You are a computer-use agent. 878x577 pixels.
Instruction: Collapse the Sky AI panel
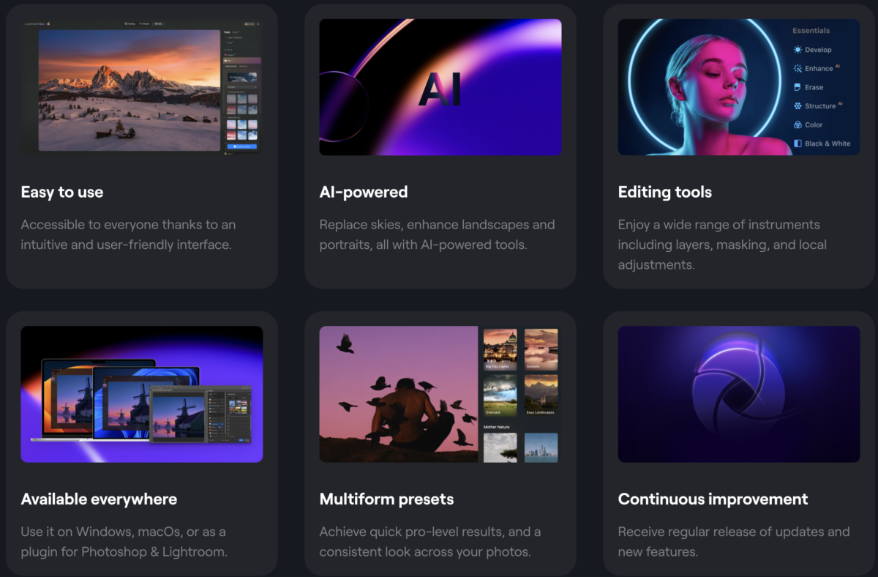228,59
